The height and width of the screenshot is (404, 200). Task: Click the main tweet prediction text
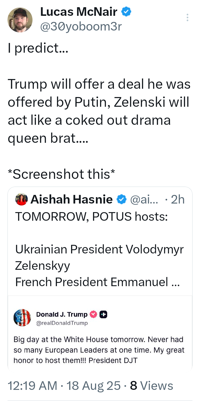pyautogui.click(x=99, y=111)
